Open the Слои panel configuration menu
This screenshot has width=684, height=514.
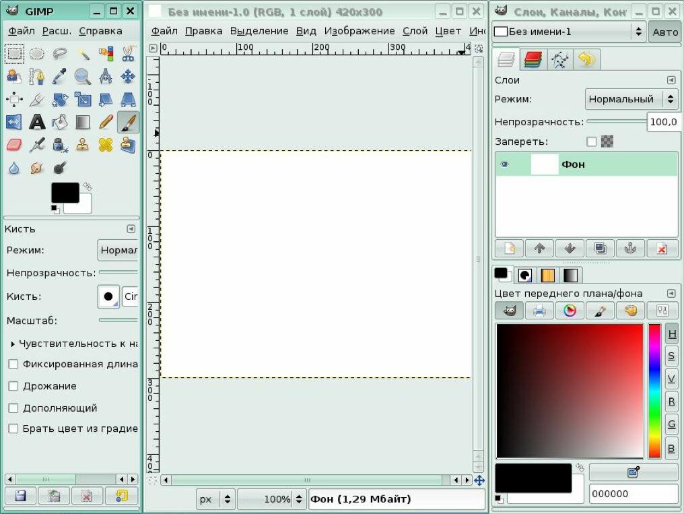click(x=671, y=80)
